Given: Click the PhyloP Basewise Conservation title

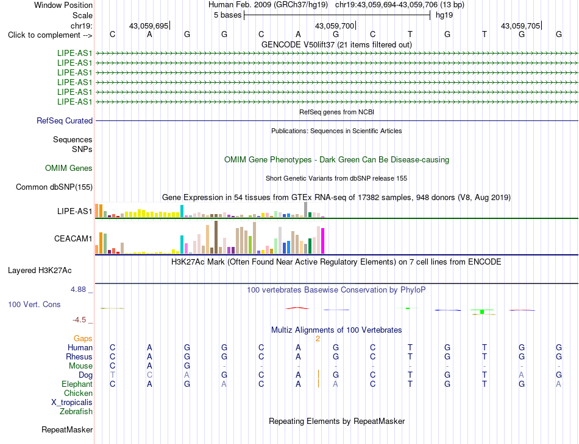Looking at the screenshot, I should pos(336,290).
